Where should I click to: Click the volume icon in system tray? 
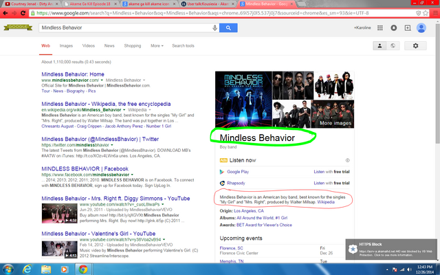click(x=410, y=269)
